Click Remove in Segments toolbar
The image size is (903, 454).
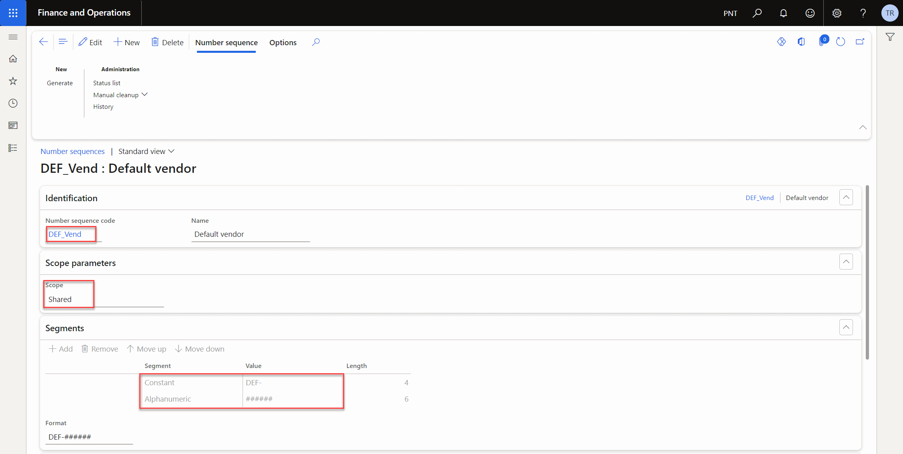(100, 349)
